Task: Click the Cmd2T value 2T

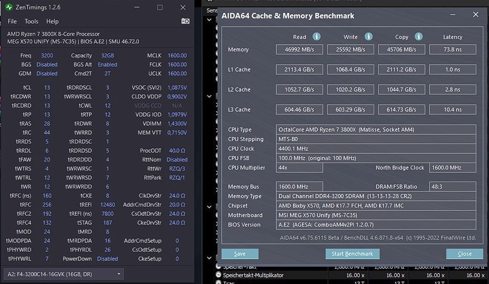Action: point(107,74)
